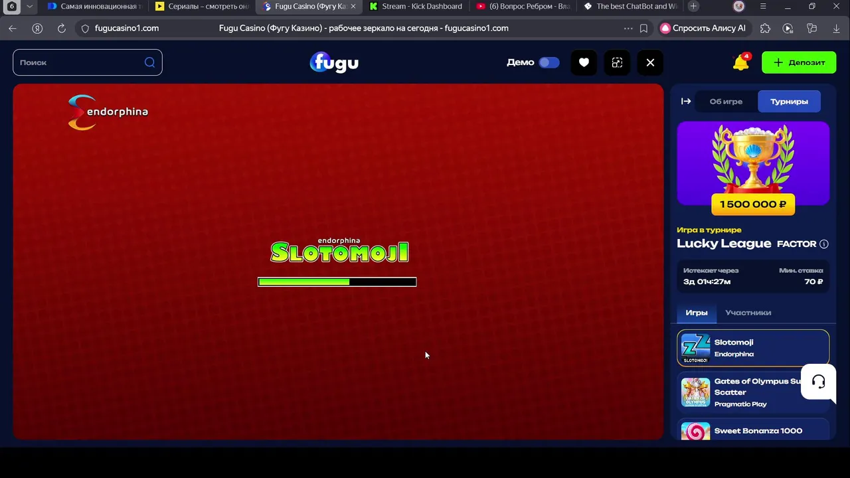Open a new browser tab

(x=693, y=7)
